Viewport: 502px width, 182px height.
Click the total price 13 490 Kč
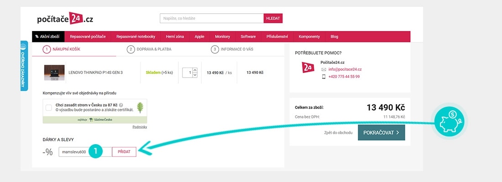coord(386,108)
